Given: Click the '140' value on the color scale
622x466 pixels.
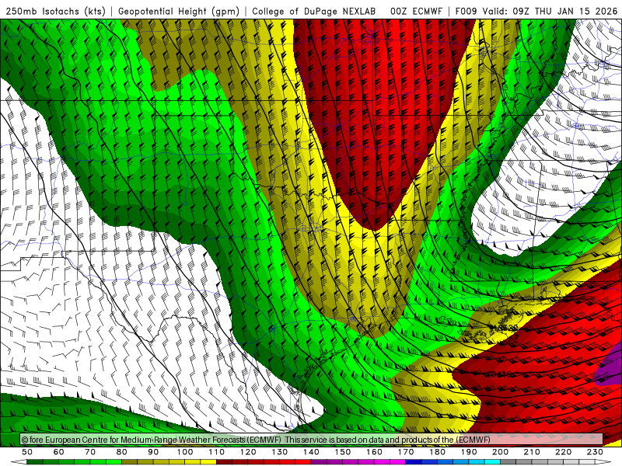Looking at the screenshot, I should 312,452.
